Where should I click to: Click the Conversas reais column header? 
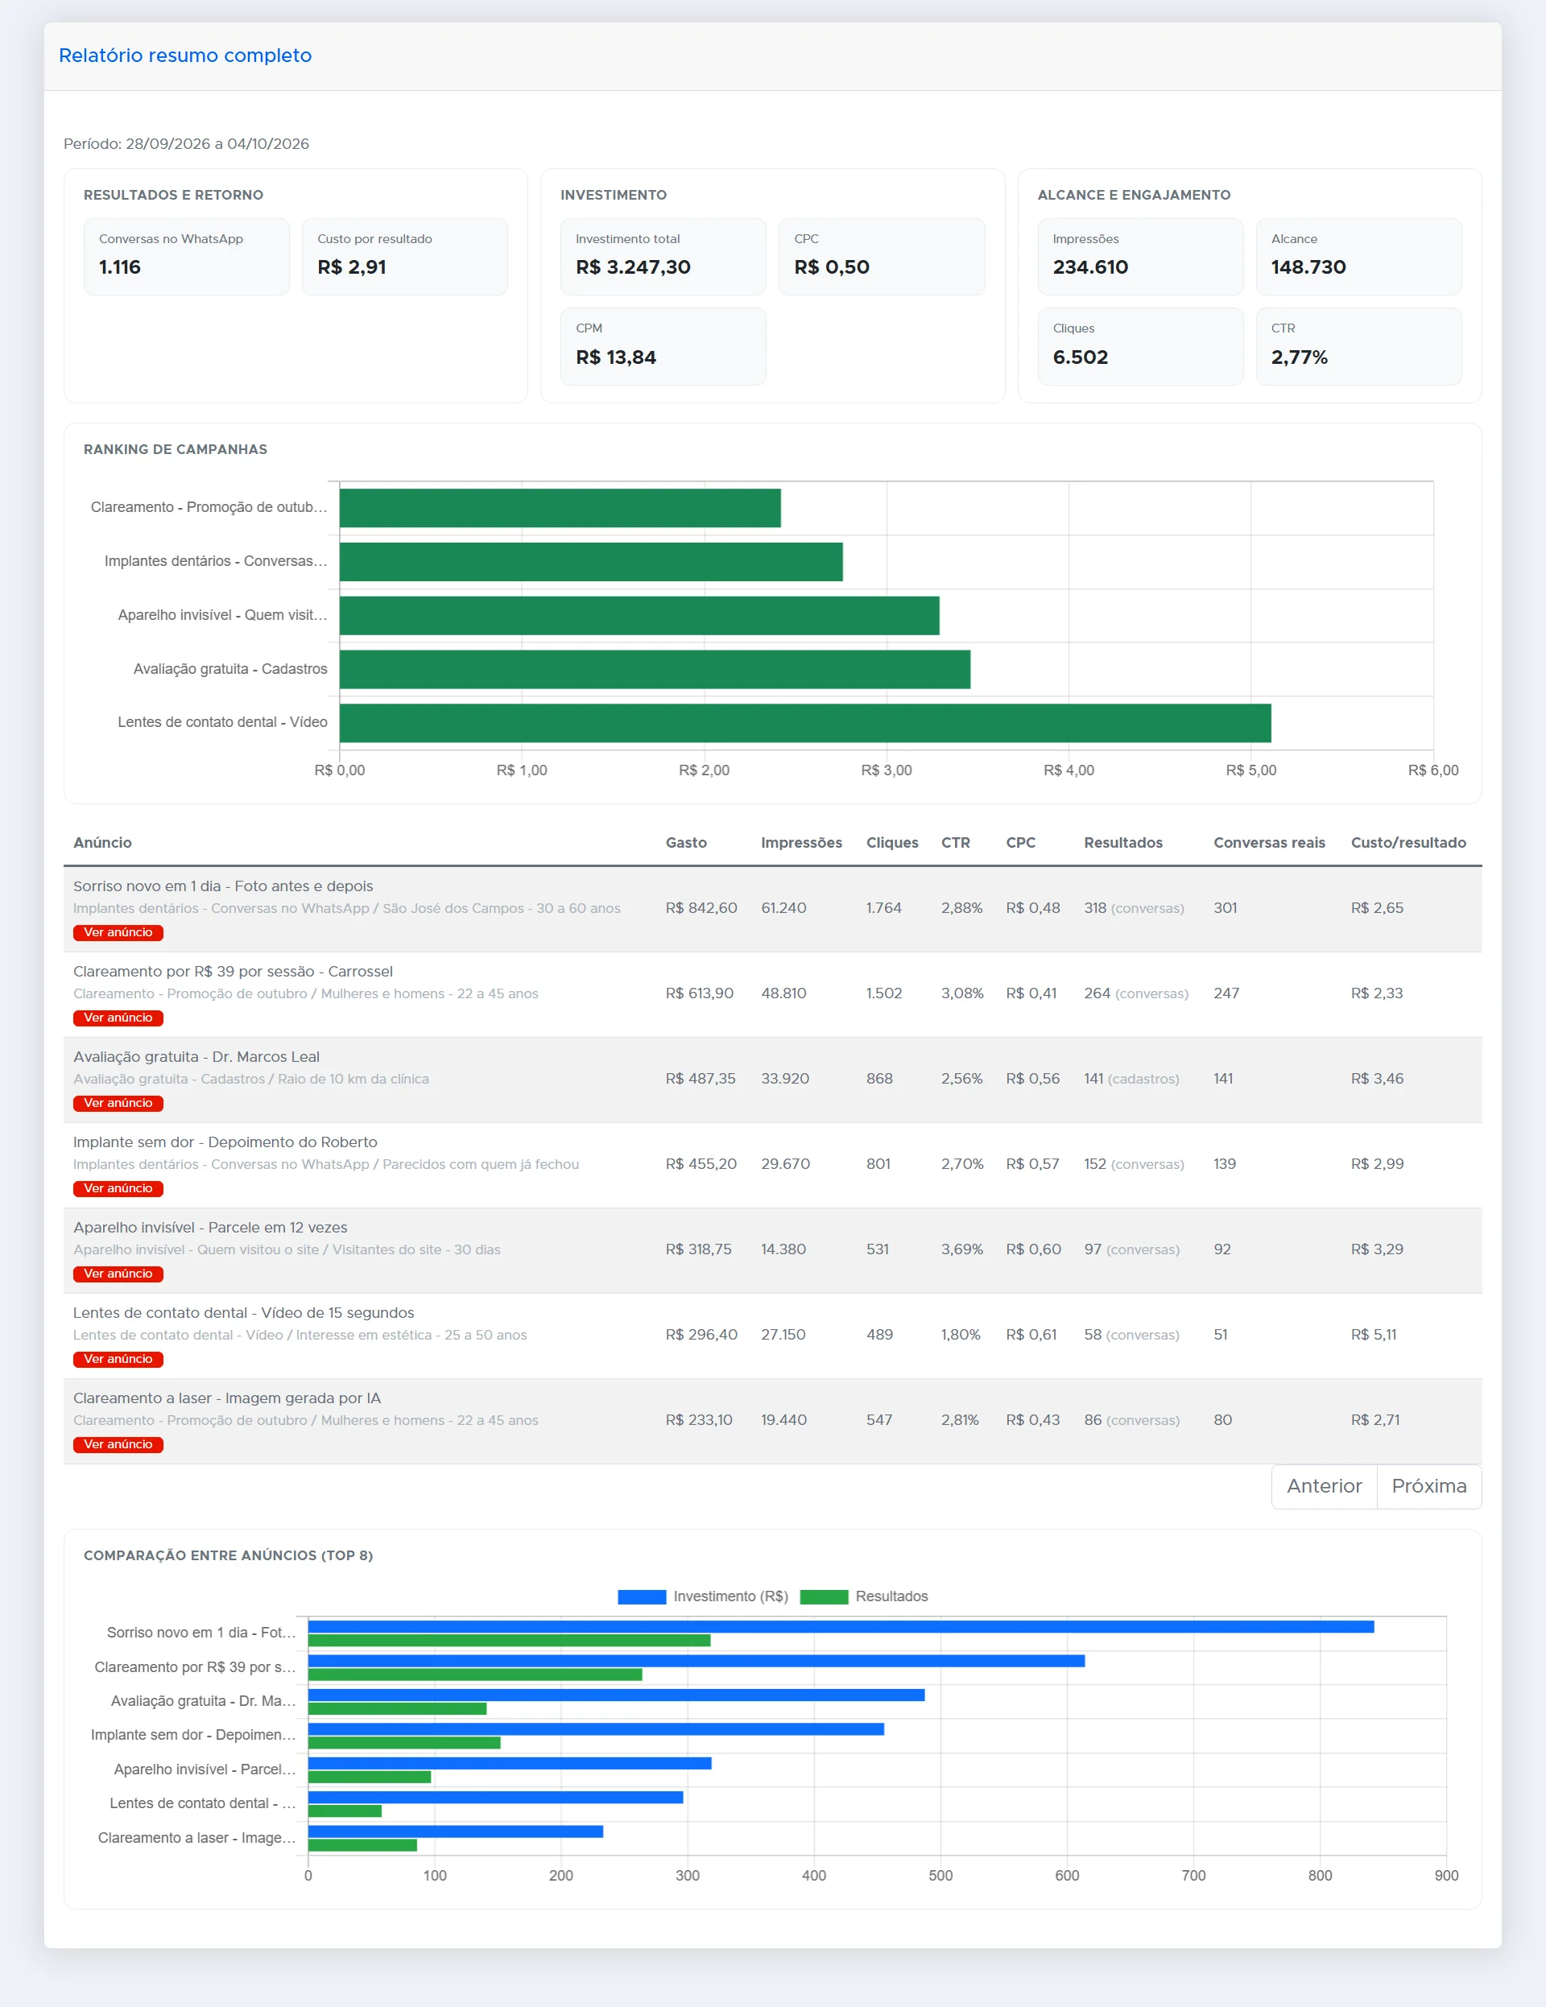pos(1269,843)
